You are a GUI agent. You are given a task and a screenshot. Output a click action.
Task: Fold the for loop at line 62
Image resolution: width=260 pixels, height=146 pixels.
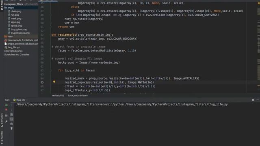(50, 70)
